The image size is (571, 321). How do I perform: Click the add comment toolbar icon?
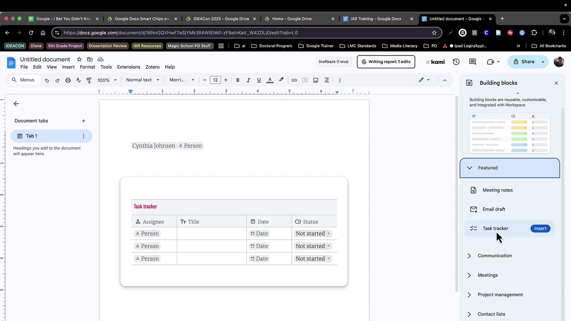305,80
